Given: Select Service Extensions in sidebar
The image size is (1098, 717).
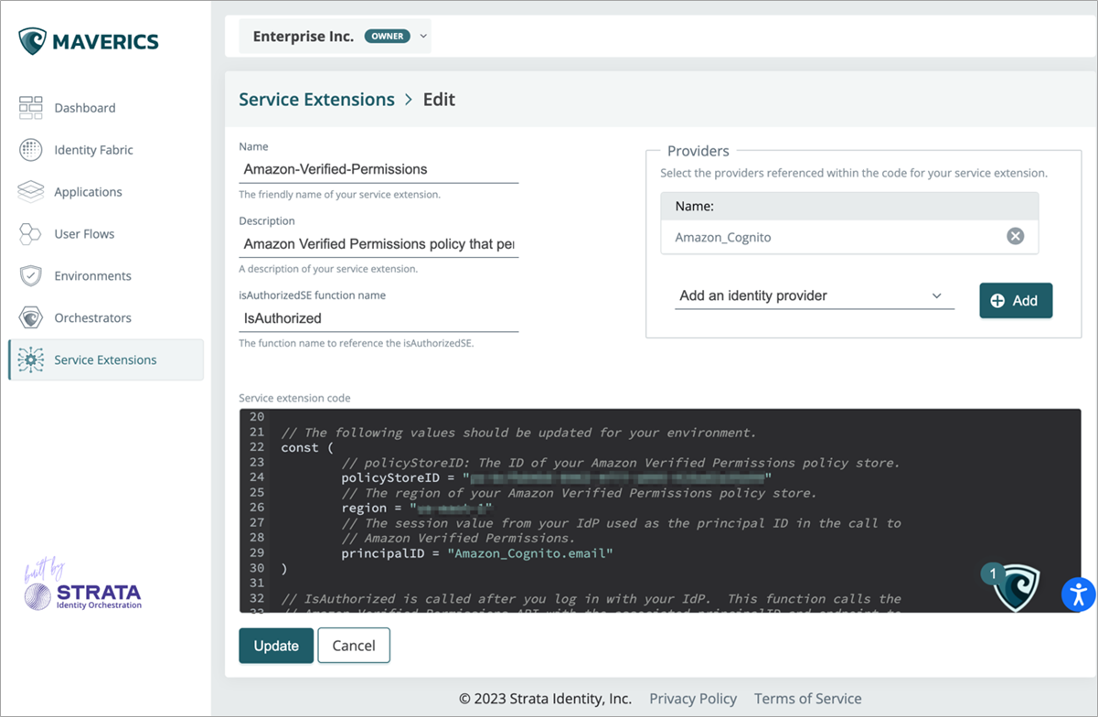Looking at the screenshot, I should [x=106, y=359].
